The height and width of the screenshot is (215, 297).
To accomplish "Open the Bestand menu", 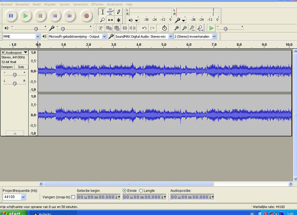I will 6,4.
